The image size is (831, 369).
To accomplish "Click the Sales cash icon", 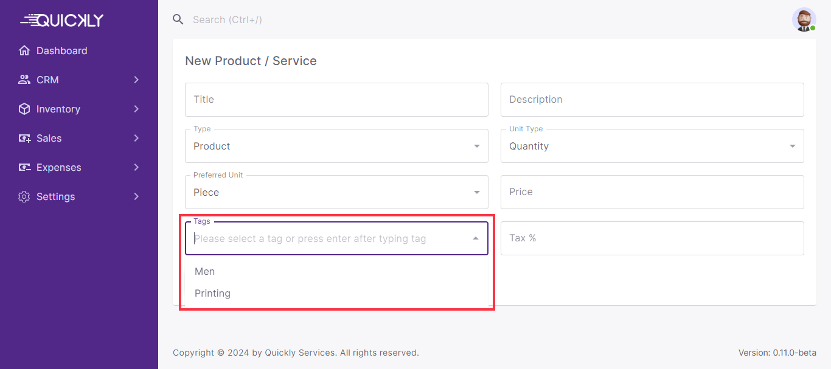I will (x=24, y=138).
